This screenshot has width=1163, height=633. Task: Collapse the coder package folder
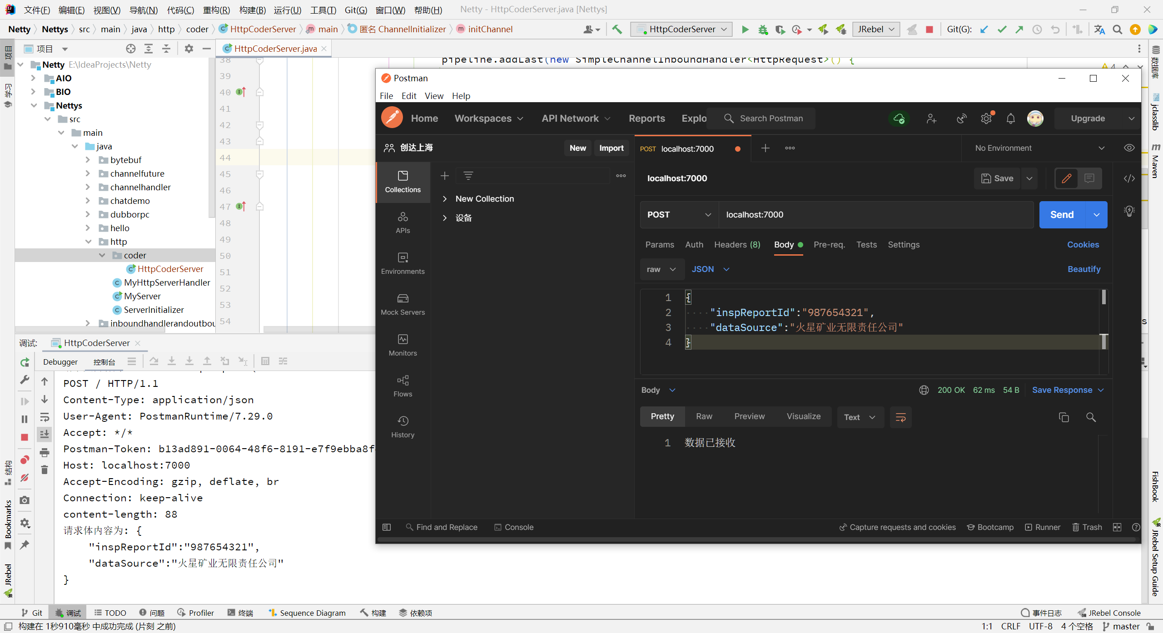(x=102, y=255)
